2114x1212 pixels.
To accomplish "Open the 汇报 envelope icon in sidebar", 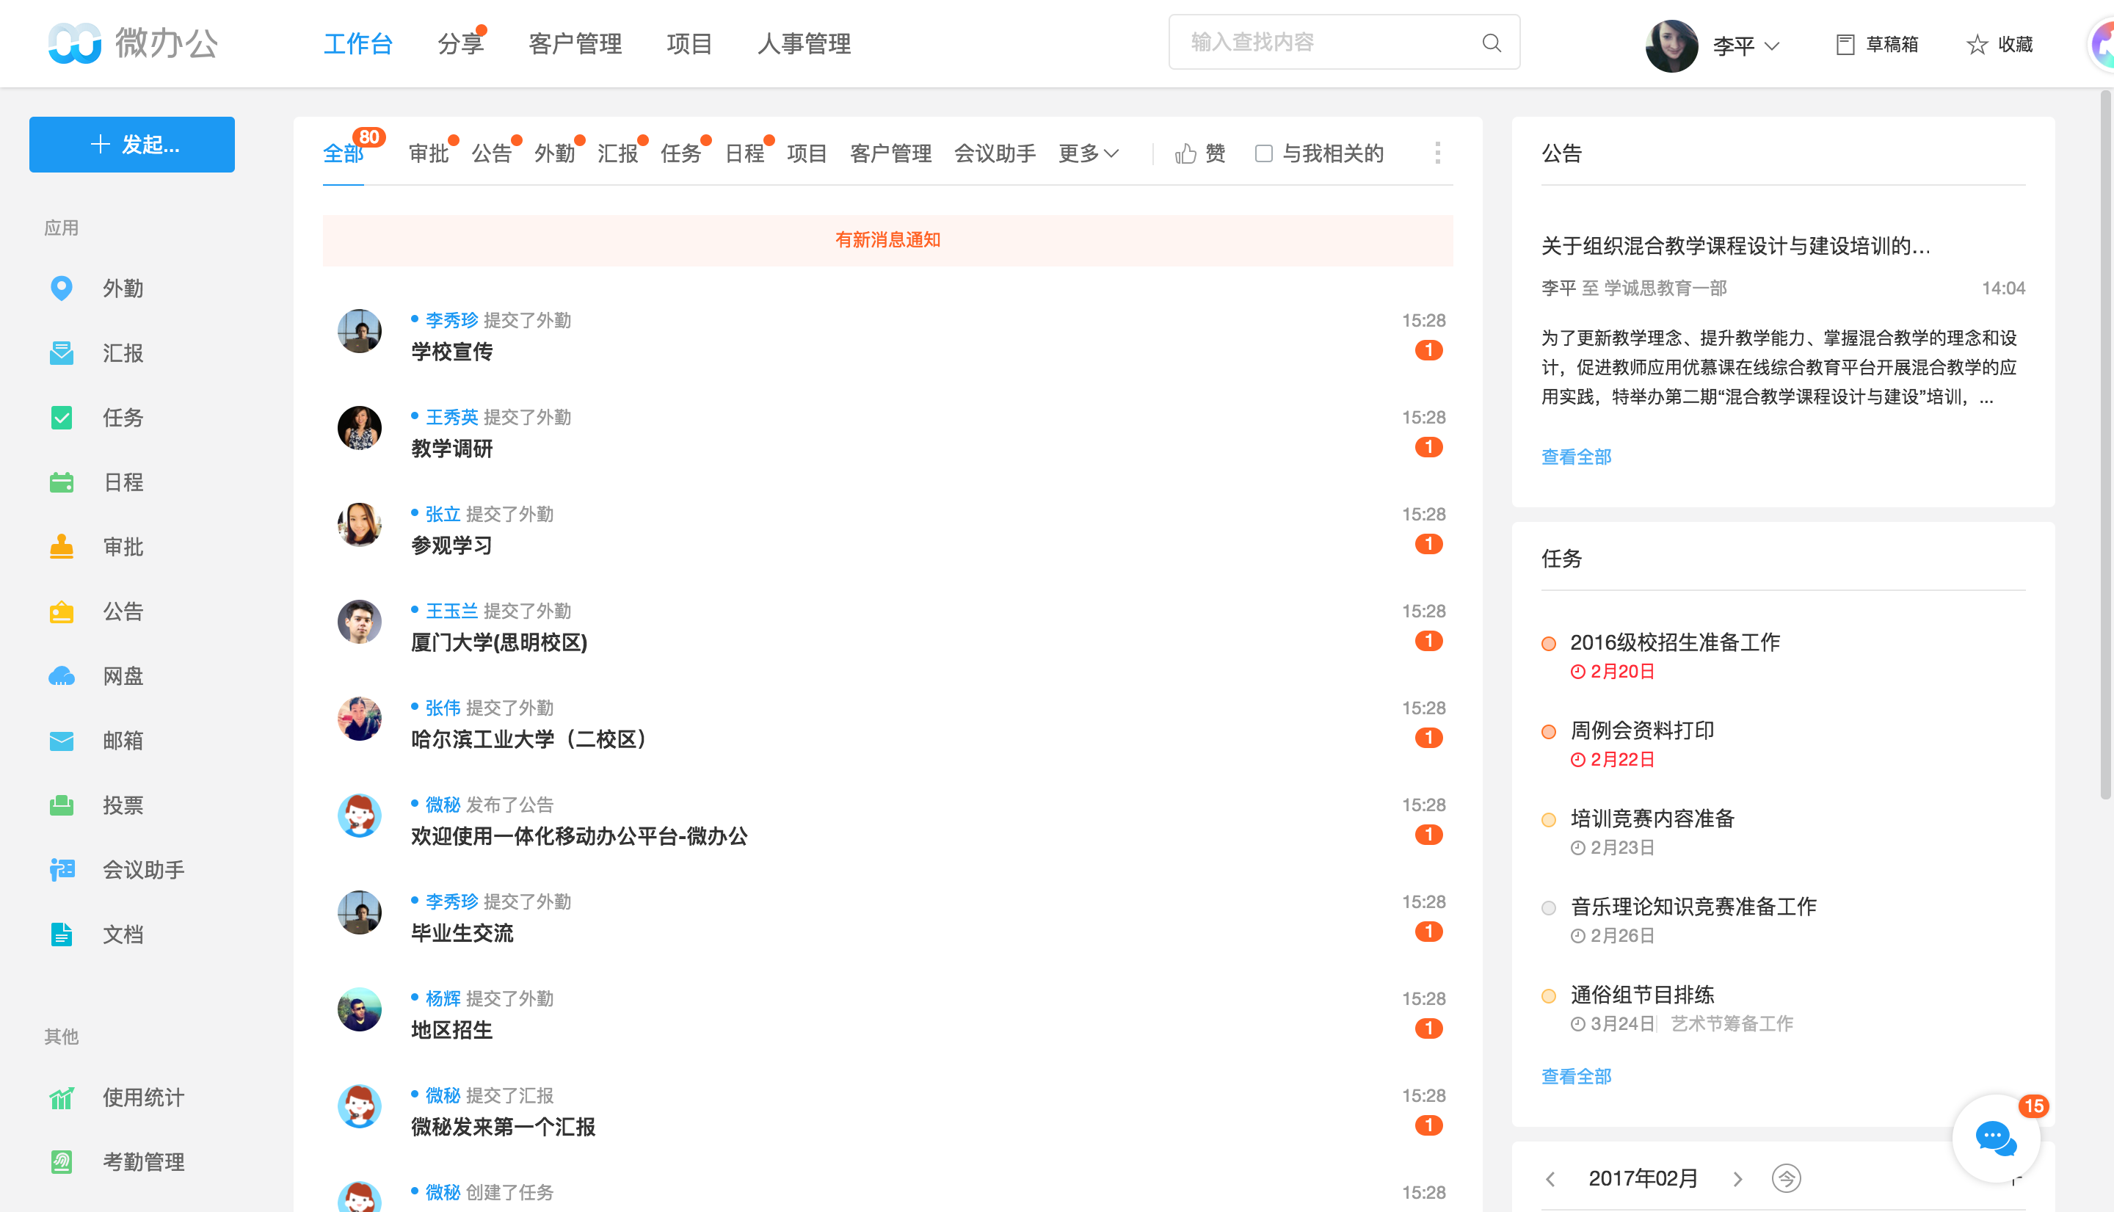I will (61, 353).
